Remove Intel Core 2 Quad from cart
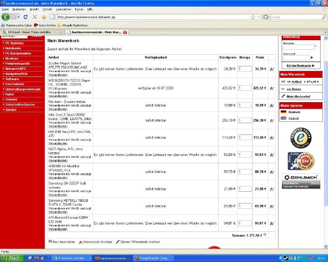Image resolution: width=328 pixels, height=262 pixels. (x=272, y=121)
